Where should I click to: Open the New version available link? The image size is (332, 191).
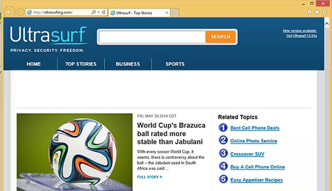(300, 31)
